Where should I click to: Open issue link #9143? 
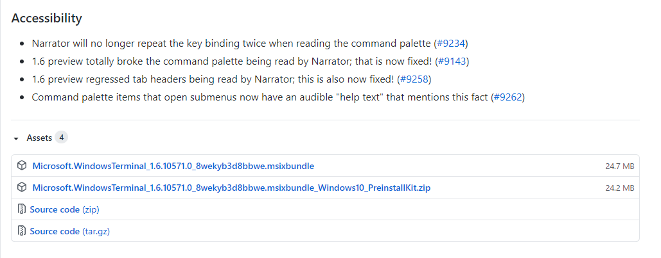452,61
